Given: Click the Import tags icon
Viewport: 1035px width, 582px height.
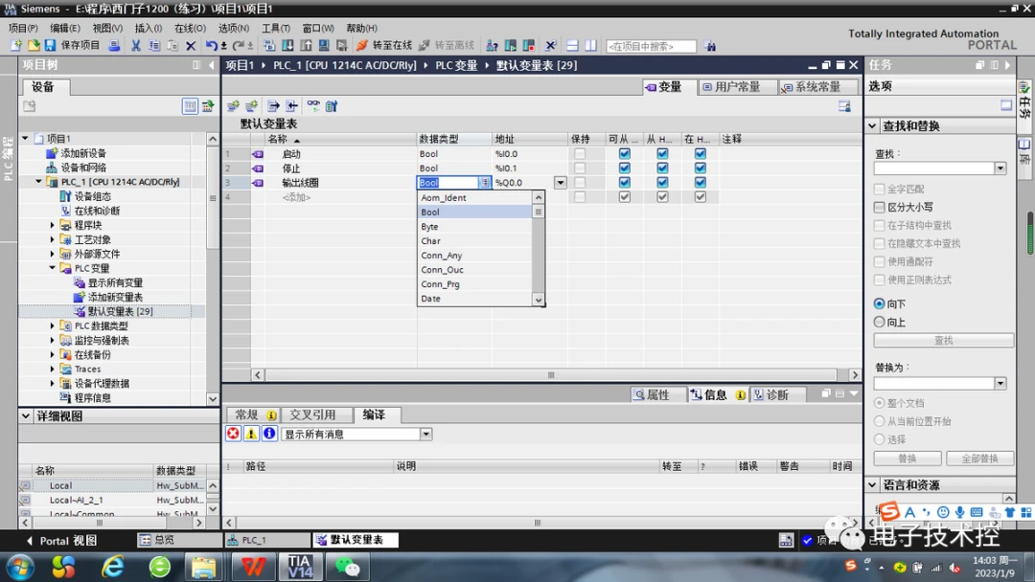Looking at the screenshot, I should click(291, 106).
